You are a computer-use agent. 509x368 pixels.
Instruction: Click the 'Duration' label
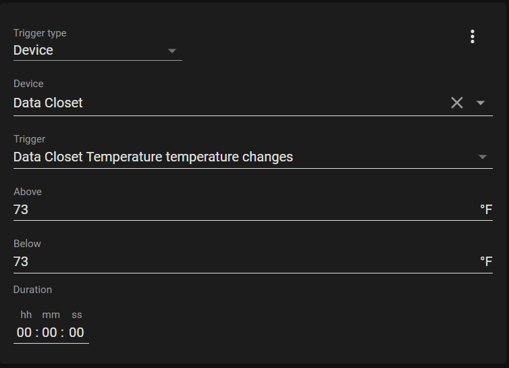pos(32,290)
